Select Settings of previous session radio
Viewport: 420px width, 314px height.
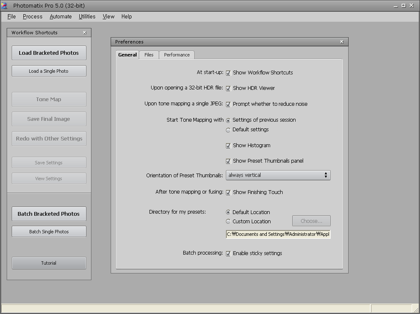coord(228,120)
